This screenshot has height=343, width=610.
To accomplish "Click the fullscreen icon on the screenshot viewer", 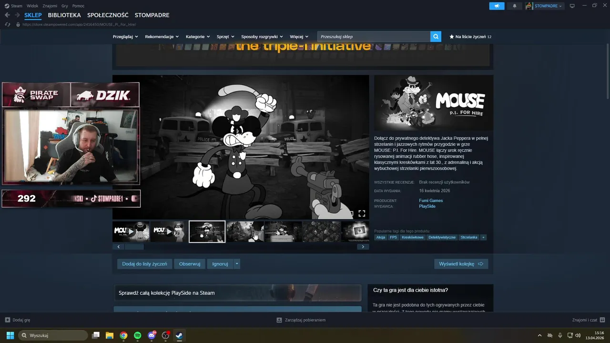I will (x=362, y=213).
